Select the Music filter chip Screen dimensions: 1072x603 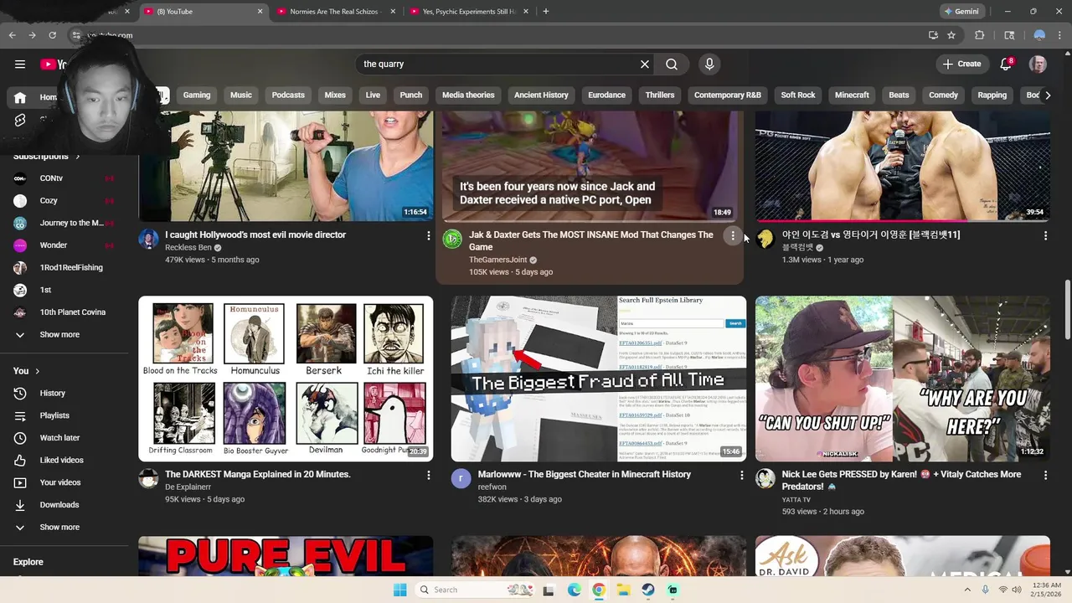click(x=241, y=95)
